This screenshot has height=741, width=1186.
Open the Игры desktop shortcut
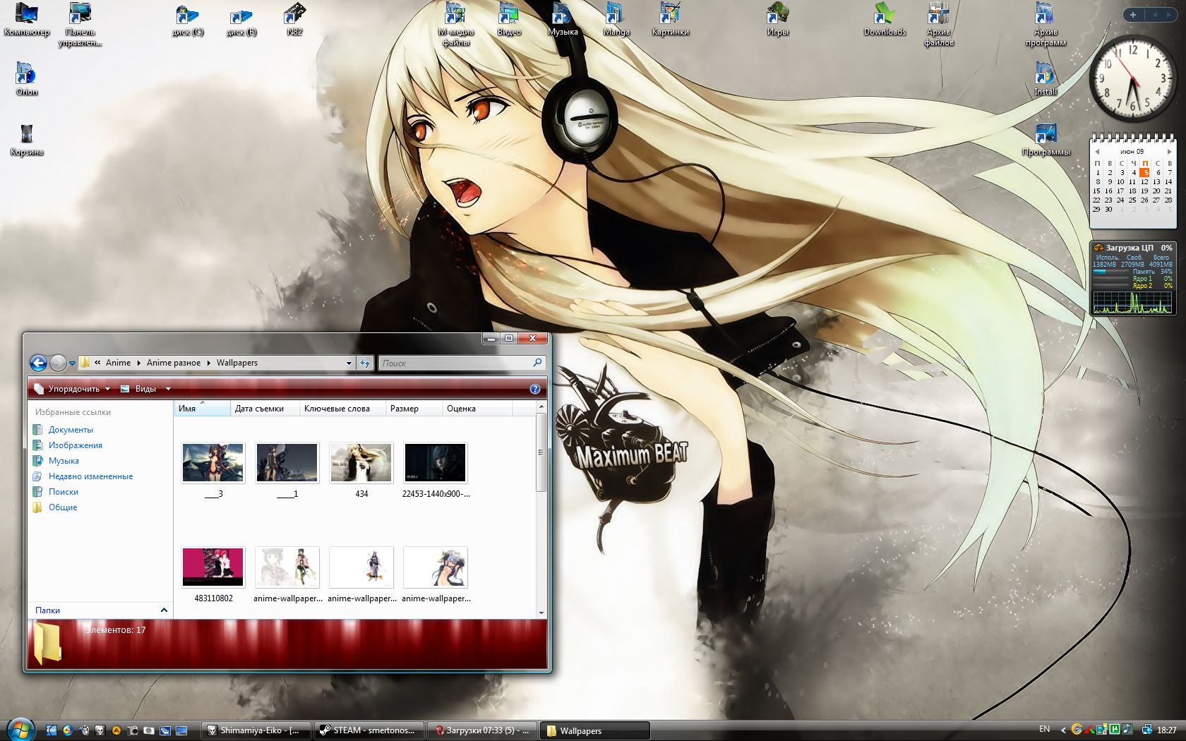click(x=777, y=20)
